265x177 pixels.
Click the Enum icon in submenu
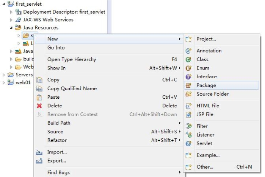tap(188, 68)
